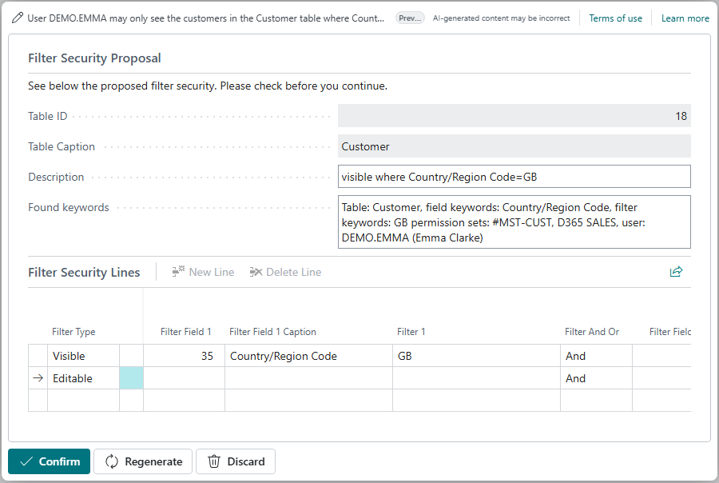
Task: Click Filter Field 1 value 35
Action: pos(185,356)
